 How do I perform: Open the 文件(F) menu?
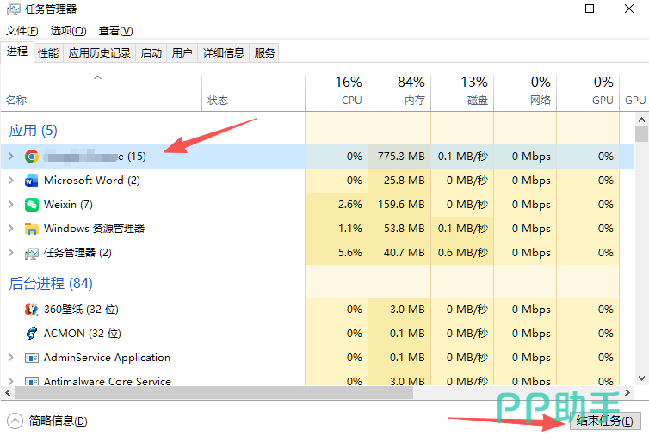22,31
